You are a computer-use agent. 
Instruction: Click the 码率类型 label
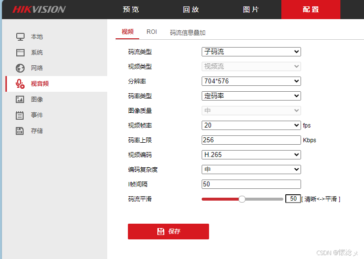tap(140, 96)
